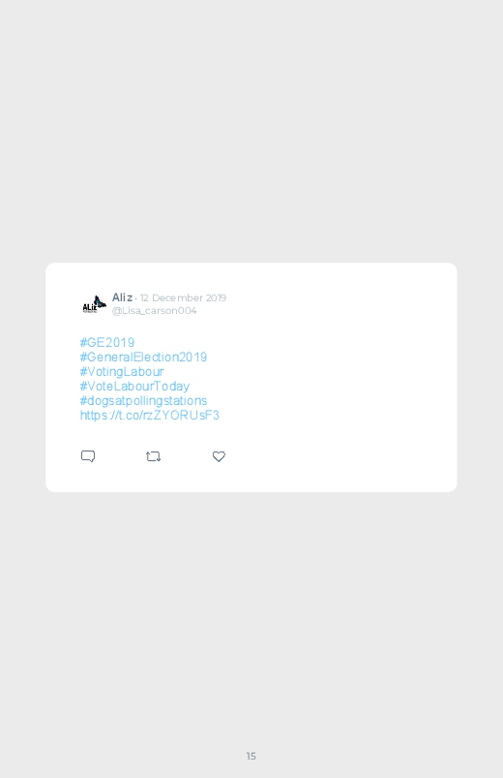
Task: Open the @Lisa_carson004 handle
Action: [154, 311]
